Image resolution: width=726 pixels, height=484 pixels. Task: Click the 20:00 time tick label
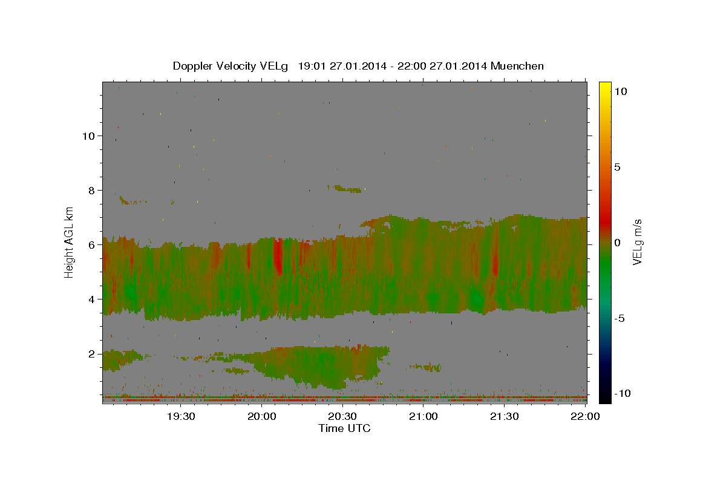(x=262, y=416)
